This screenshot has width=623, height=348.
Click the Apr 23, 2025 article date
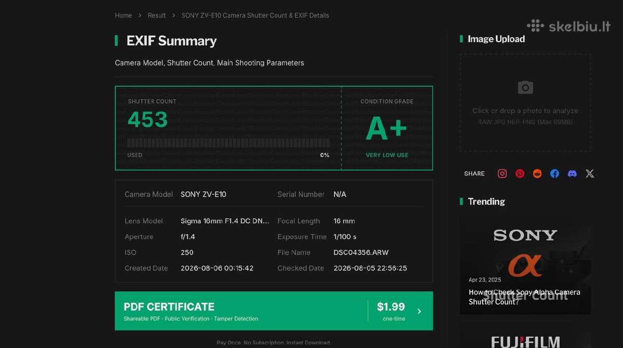click(485, 280)
